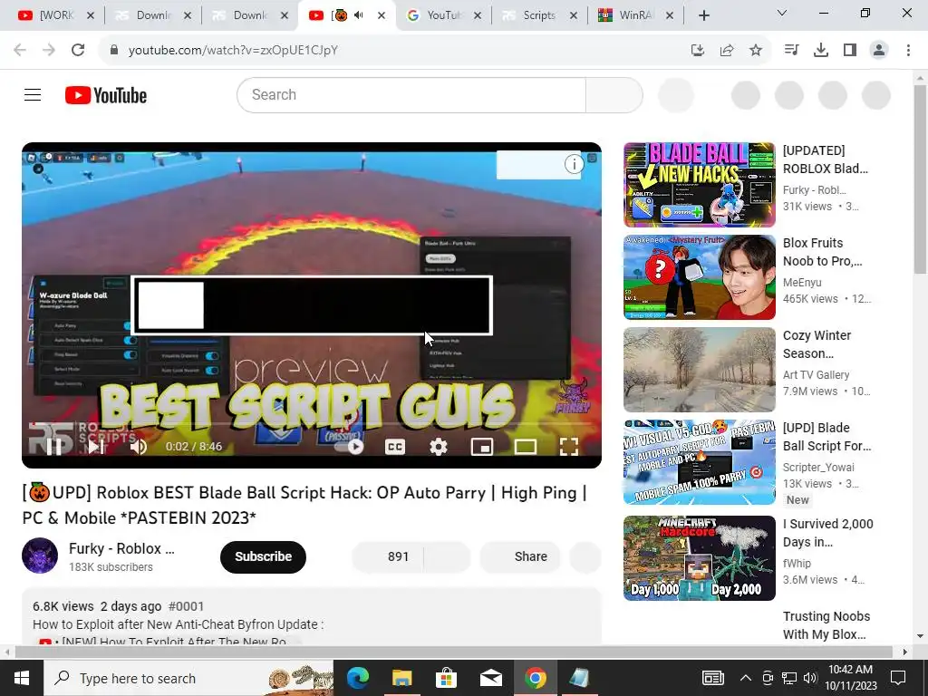The height and width of the screenshot is (696, 928).
Task: Open Microsoft Edge from taskbar
Action: (357, 678)
